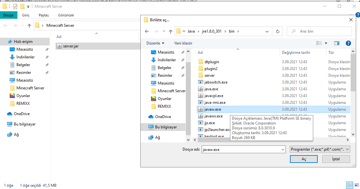The height and width of the screenshot is (189, 360).
Task: Click the Aç button
Action: point(304,159)
